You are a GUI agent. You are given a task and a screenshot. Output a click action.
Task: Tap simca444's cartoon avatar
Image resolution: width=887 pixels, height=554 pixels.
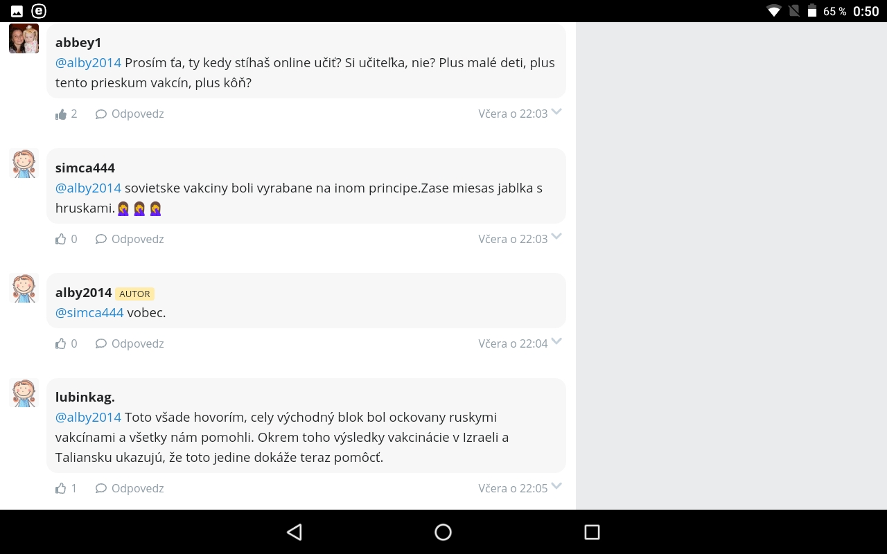pyautogui.click(x=24, y=164)
